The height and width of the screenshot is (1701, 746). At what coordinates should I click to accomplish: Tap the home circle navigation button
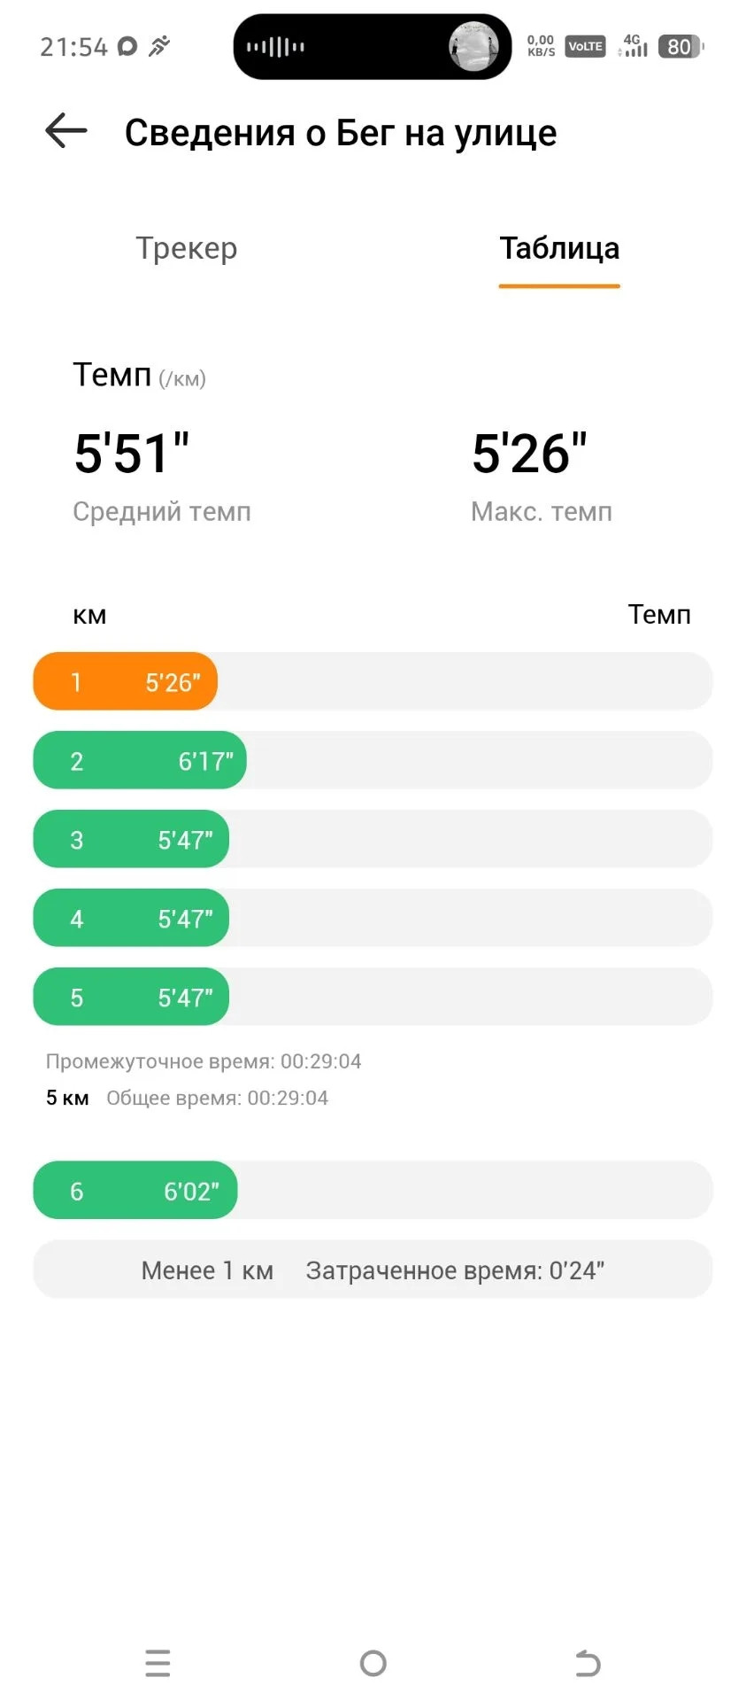point(373,1663)
